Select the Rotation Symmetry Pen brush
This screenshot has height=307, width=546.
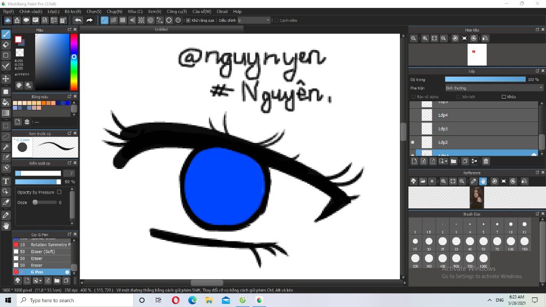coord(42,244)
